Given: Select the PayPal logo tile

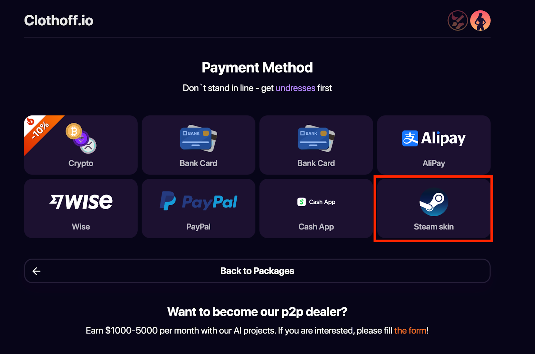Looking at the screenshot, I should click(199, 201).
